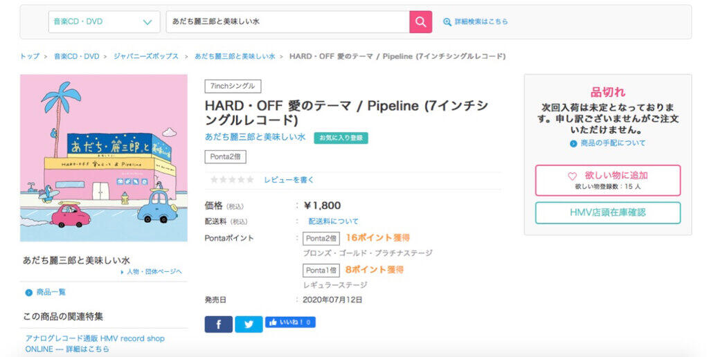The height and width of the screenshot is (357, 709).
Task: Share the product with the Facebook icon
Action: [218, 324]
